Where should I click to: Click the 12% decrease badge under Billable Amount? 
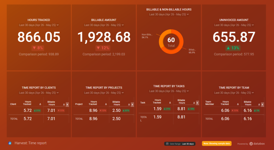tap(103, 48)
